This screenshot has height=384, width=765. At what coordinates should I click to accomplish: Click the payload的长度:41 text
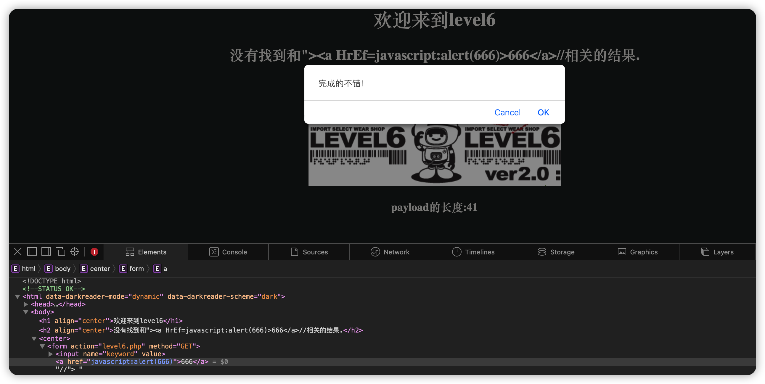[x=434, y=207]
